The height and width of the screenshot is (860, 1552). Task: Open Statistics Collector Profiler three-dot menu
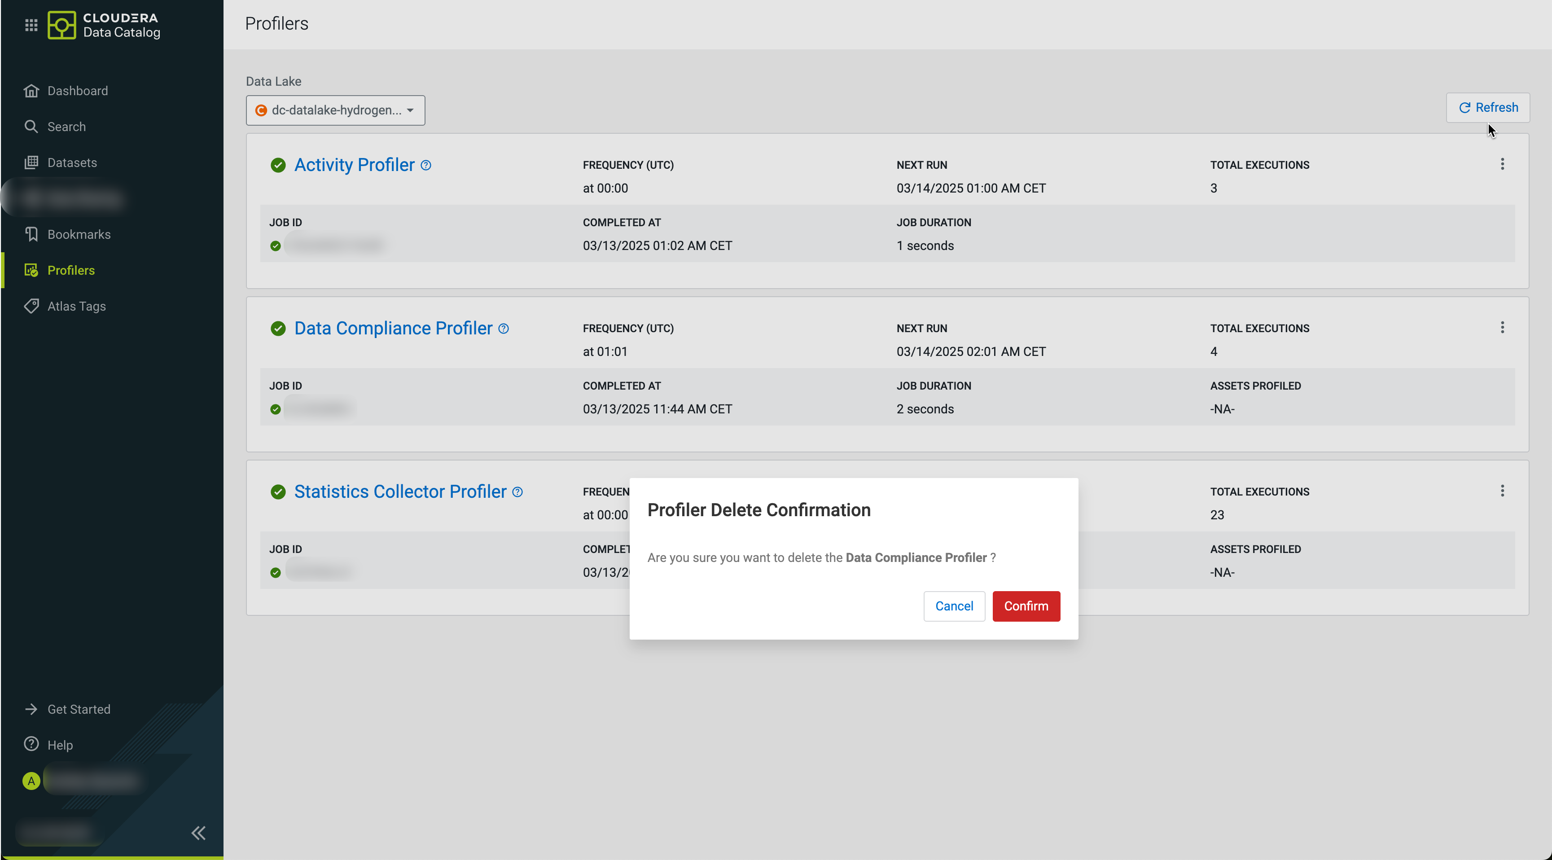pos(1502,491)
